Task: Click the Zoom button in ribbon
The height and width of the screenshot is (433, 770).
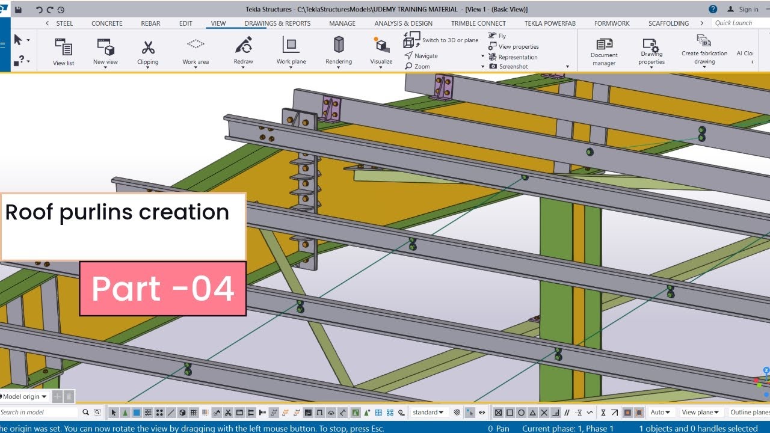Action: [x=417, y=66]
